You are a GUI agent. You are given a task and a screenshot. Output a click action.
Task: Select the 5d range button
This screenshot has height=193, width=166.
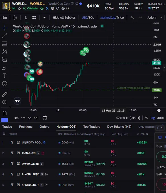(30, 118)
